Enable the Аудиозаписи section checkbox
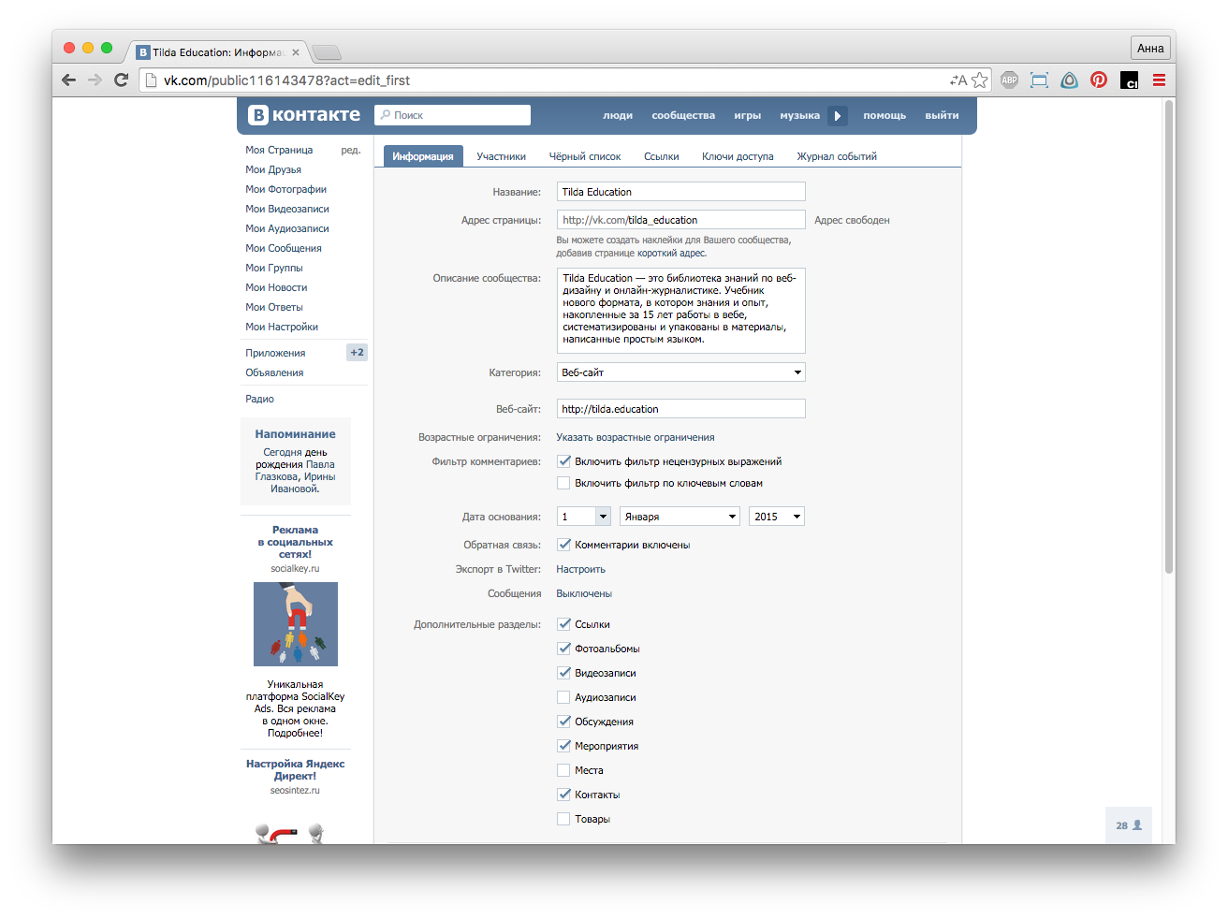Viewport: 1228px width, 919px height. 563,697
